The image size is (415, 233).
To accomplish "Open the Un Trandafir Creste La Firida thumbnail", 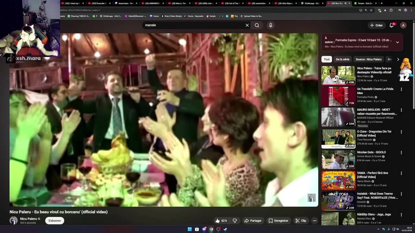I will click(x=338, y=96).
